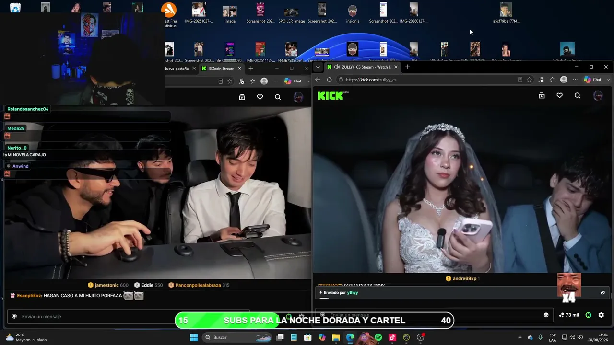Image resolution: width=614 pixels, height=345 pixels.
Task: Click chat username Anwind
Action: click(21, 166)
